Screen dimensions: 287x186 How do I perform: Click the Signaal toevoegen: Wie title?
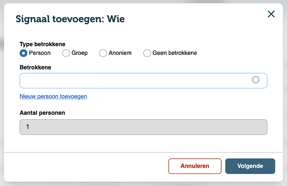70,19
